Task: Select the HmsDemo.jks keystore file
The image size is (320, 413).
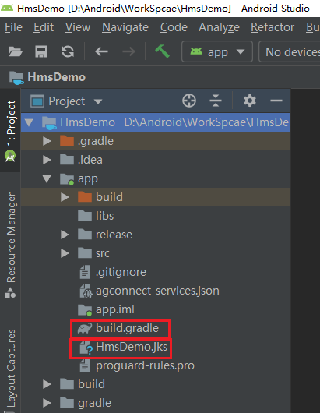Action: point(156,347)
